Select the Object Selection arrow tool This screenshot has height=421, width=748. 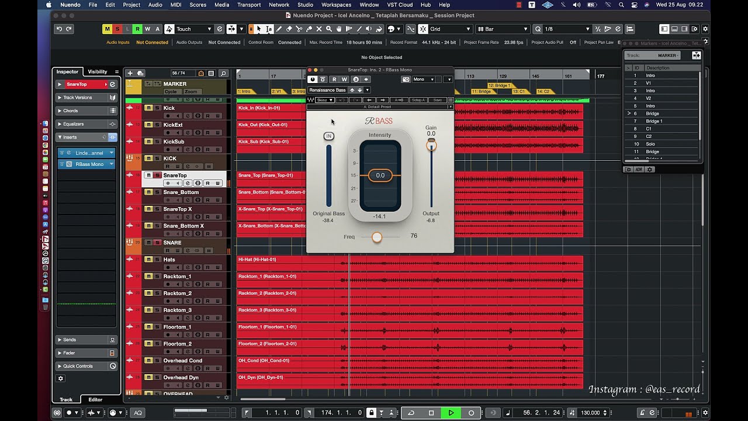pos(259,29)
